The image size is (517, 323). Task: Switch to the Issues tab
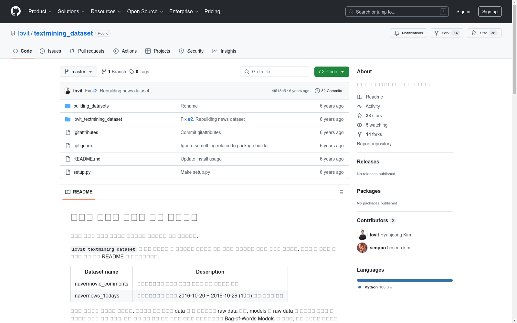(x=50, y=51)
